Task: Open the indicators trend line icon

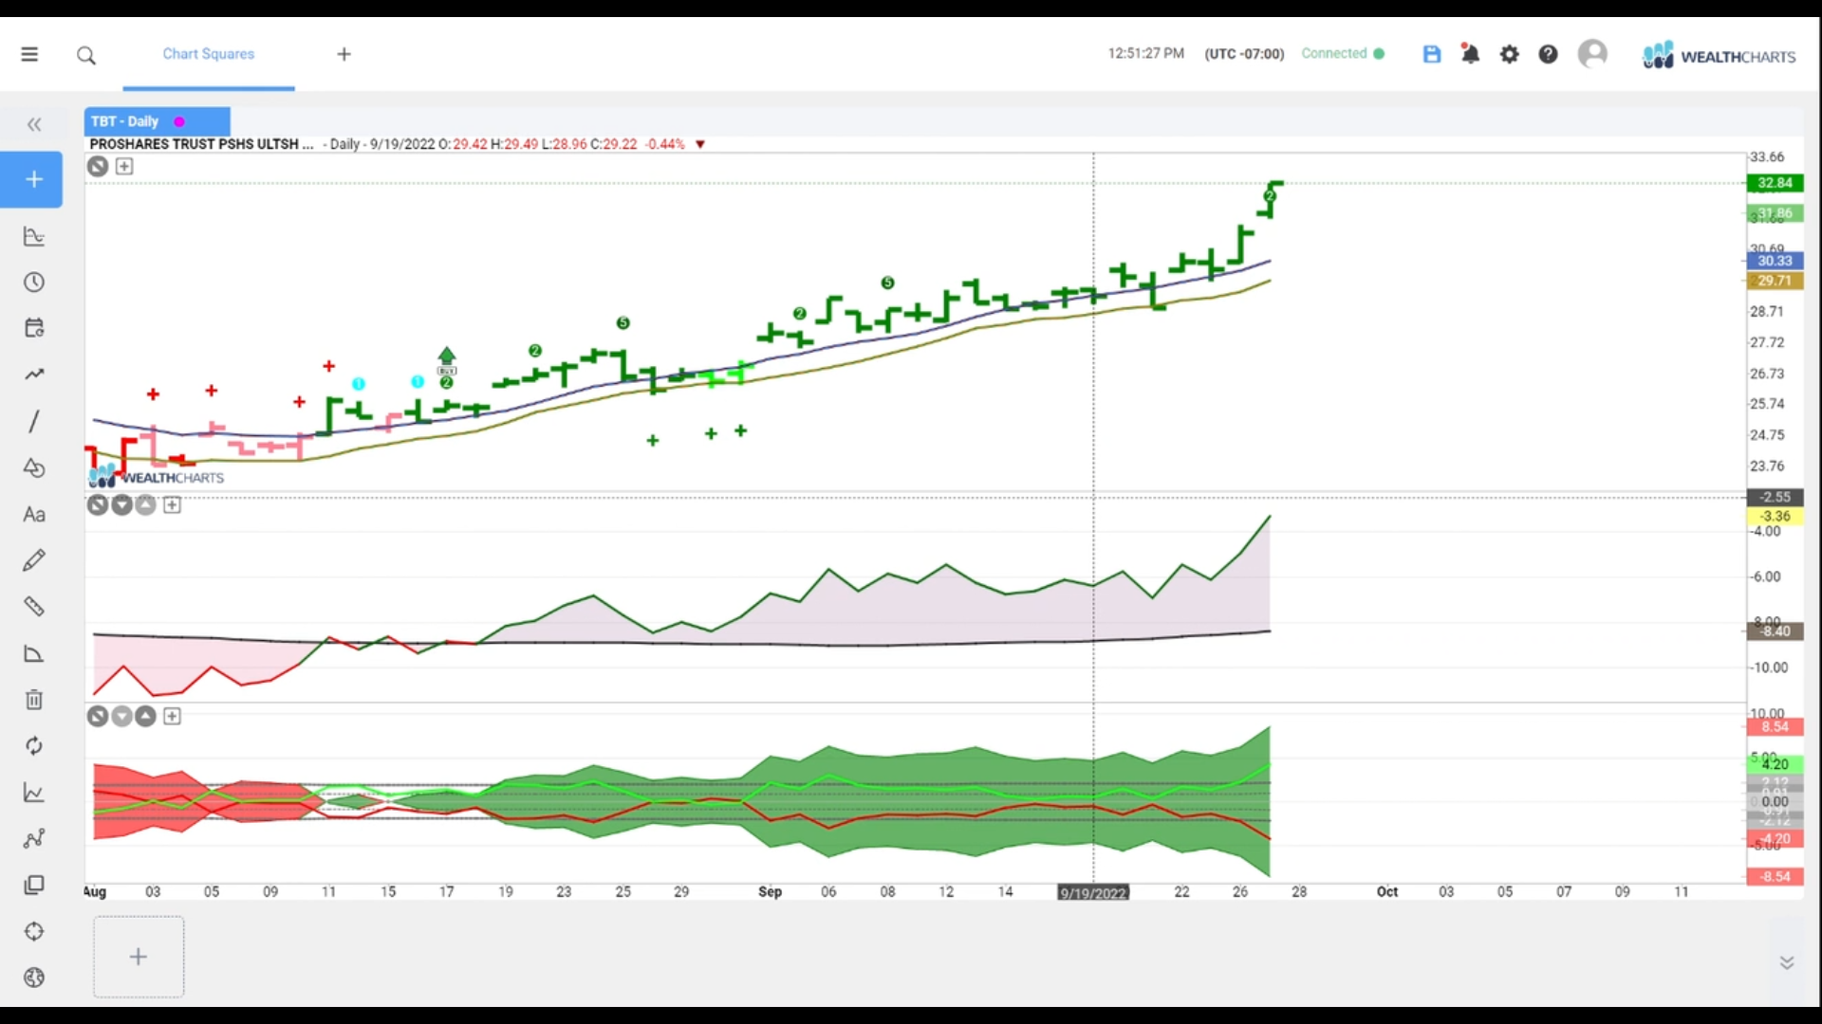Action: [x=34, y=375]
